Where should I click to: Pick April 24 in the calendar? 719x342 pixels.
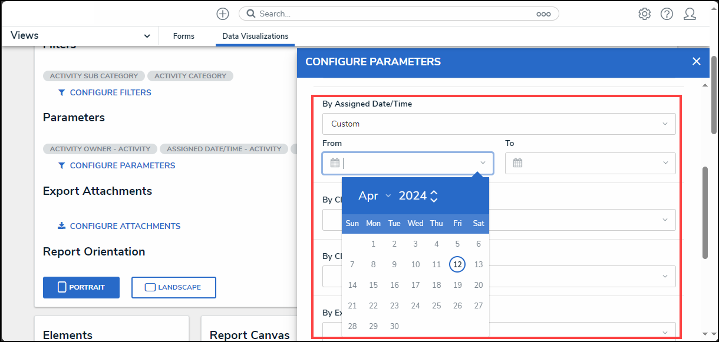coord(415,306)
